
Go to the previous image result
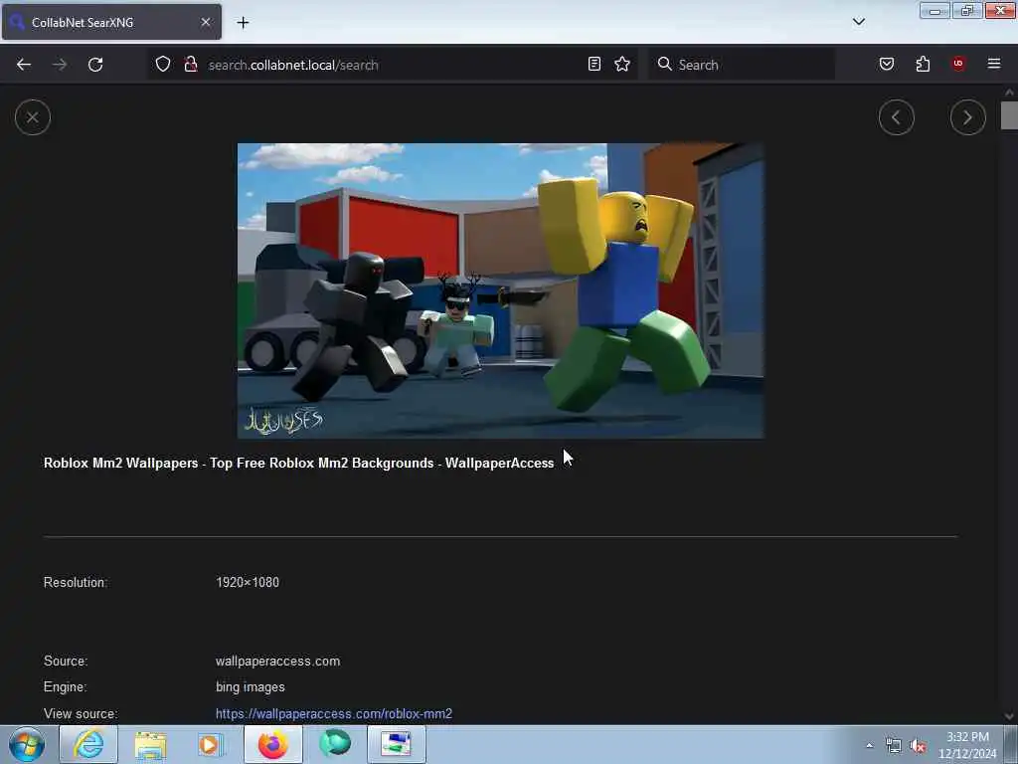[896, 117]
